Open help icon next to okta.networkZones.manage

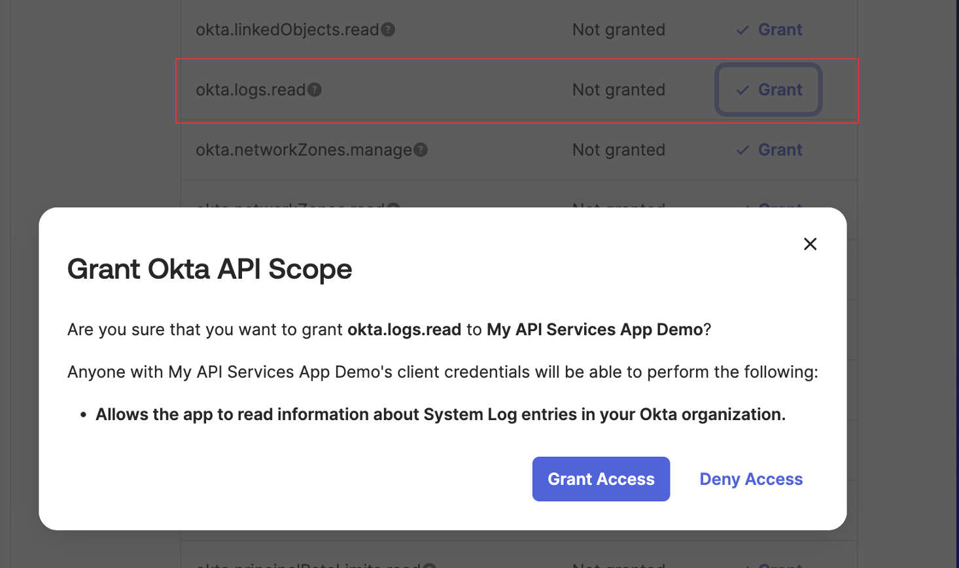421,150
